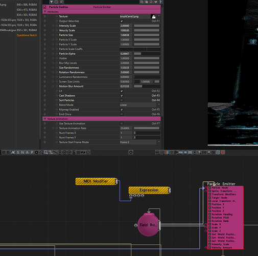Click the filter funnel icon above properties
The height and width of the screenshot is (256, 258).
click(x=51, y=2)
